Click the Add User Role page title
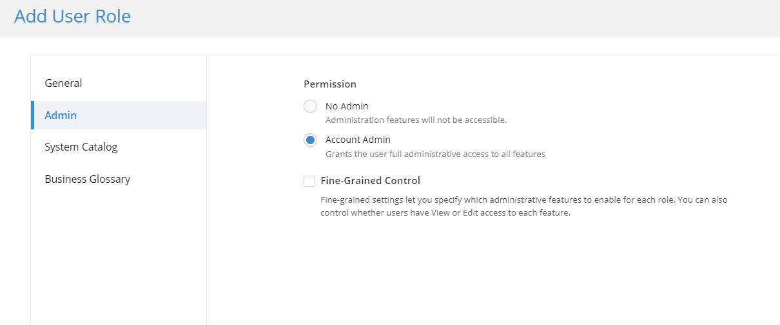780x325 pixels. point(72,16)
